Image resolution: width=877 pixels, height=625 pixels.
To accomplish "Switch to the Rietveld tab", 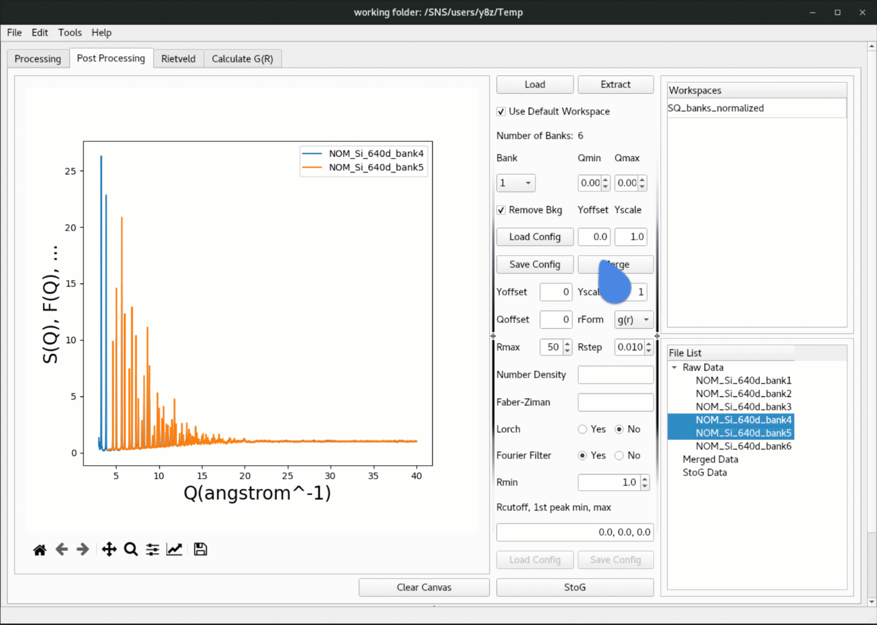I will [178, 58].
